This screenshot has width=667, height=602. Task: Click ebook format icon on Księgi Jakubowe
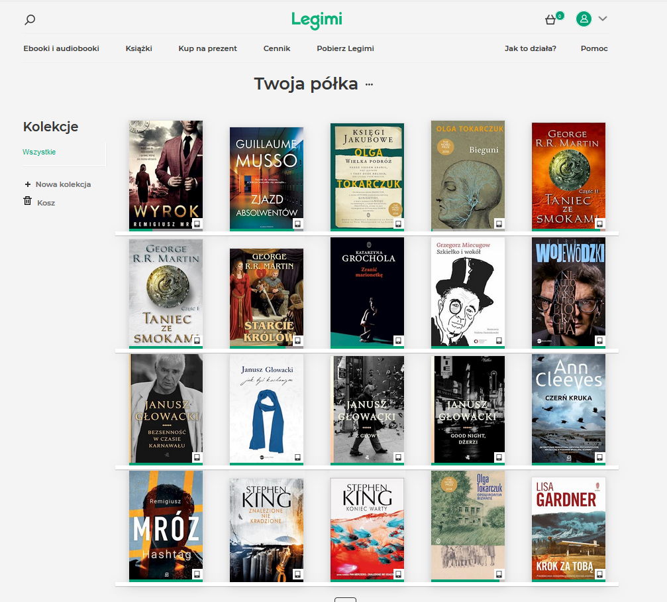point(399,223)
